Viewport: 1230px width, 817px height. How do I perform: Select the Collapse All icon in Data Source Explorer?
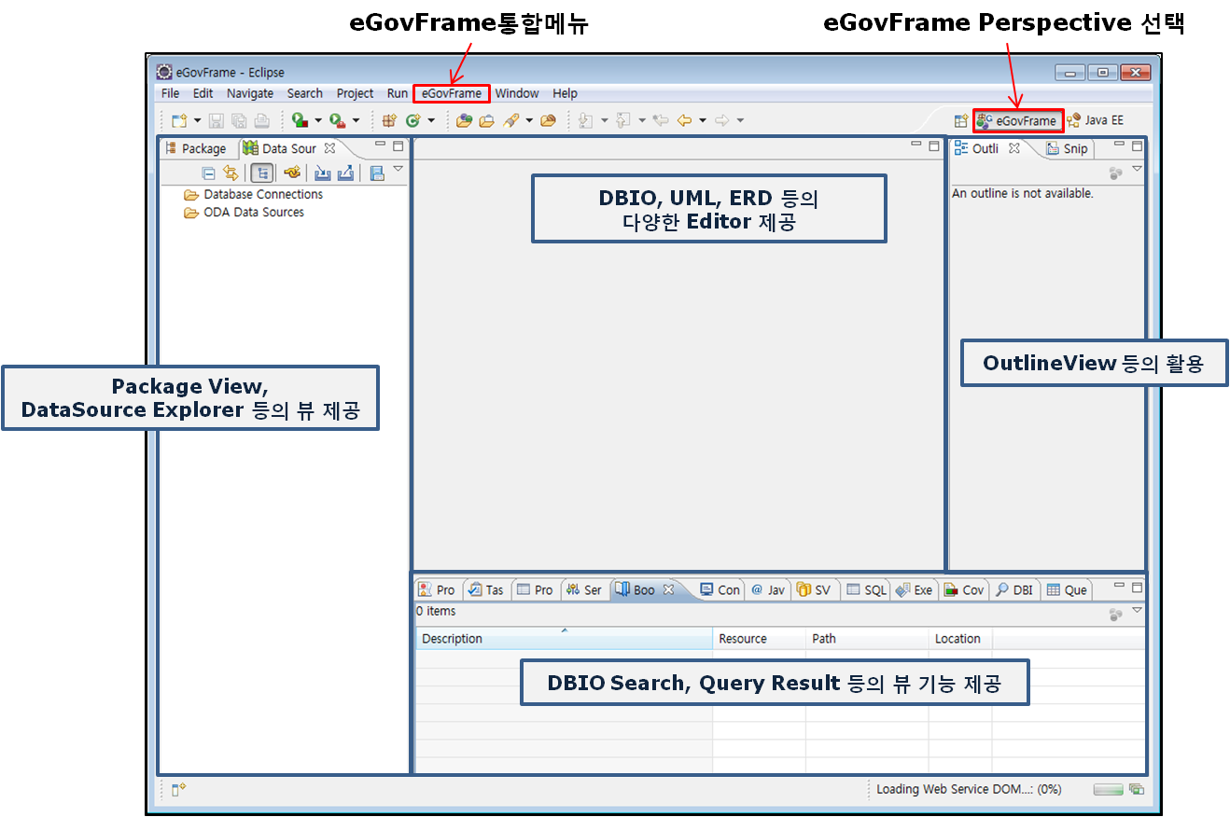click(x=209, y=173)
